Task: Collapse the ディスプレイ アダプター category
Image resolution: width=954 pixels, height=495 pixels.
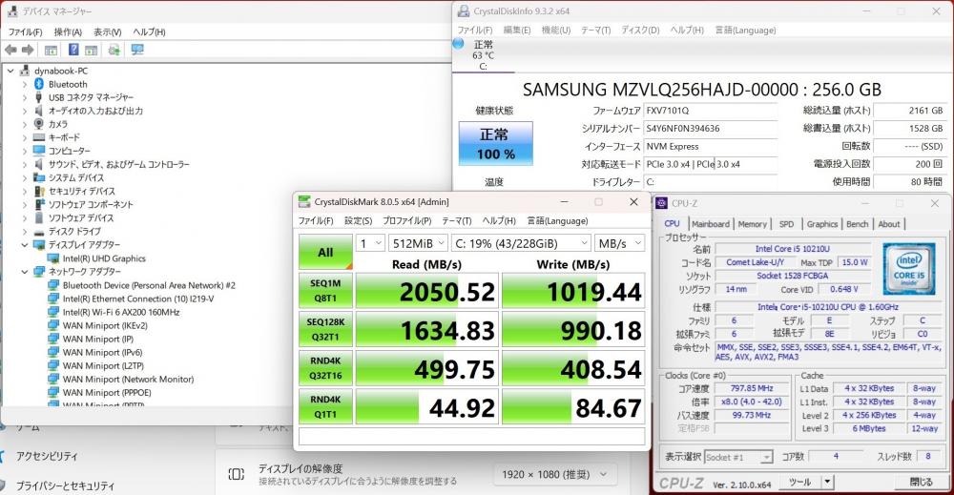Action: pos(25,244)
